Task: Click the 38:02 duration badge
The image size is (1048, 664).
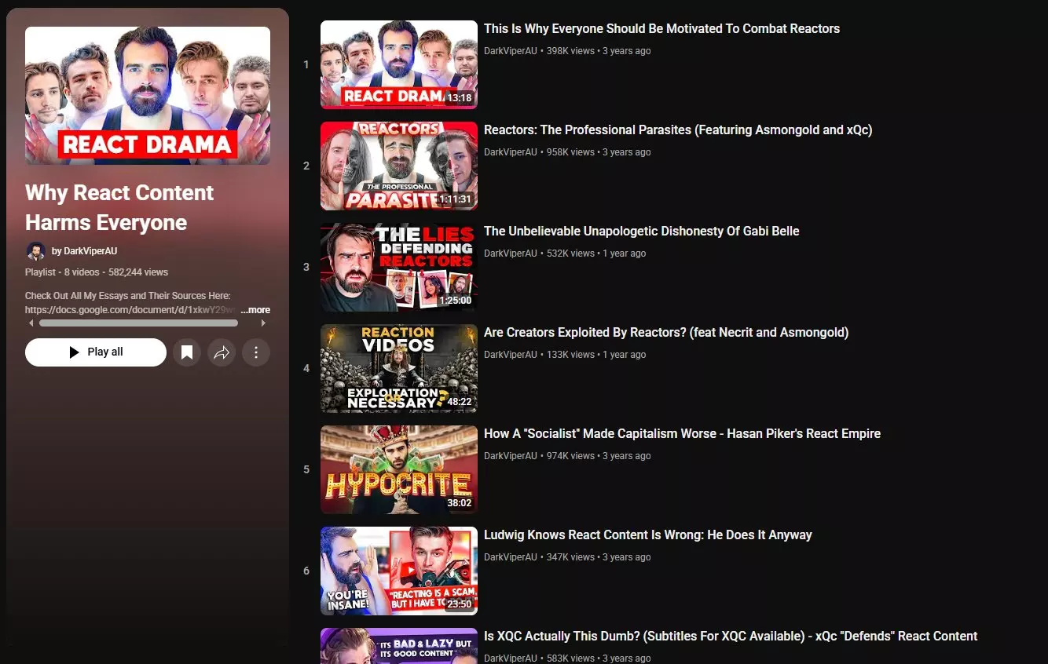Action: point(460,503)
